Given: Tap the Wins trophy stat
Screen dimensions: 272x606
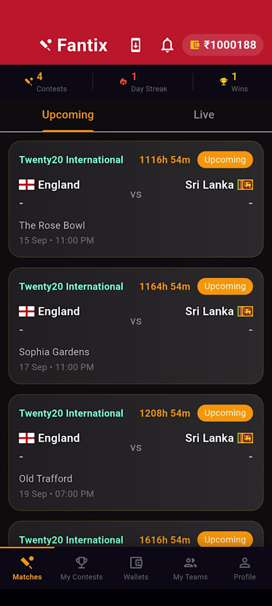Looking at the screenshot, I should click(x=234, y=82).
